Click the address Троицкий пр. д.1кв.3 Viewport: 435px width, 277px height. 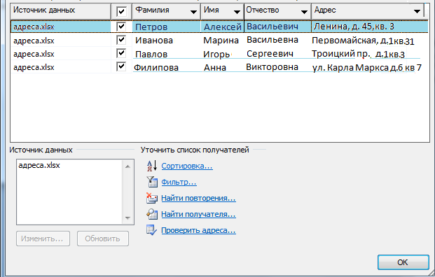click(358, 54)
